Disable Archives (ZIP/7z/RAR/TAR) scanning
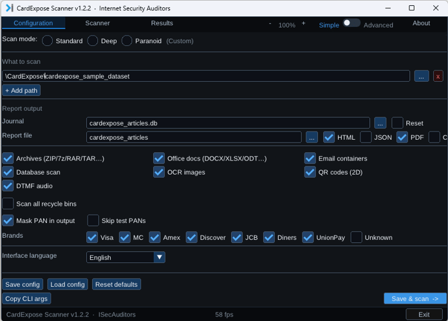448x321 pixels. tap(8, 158)
